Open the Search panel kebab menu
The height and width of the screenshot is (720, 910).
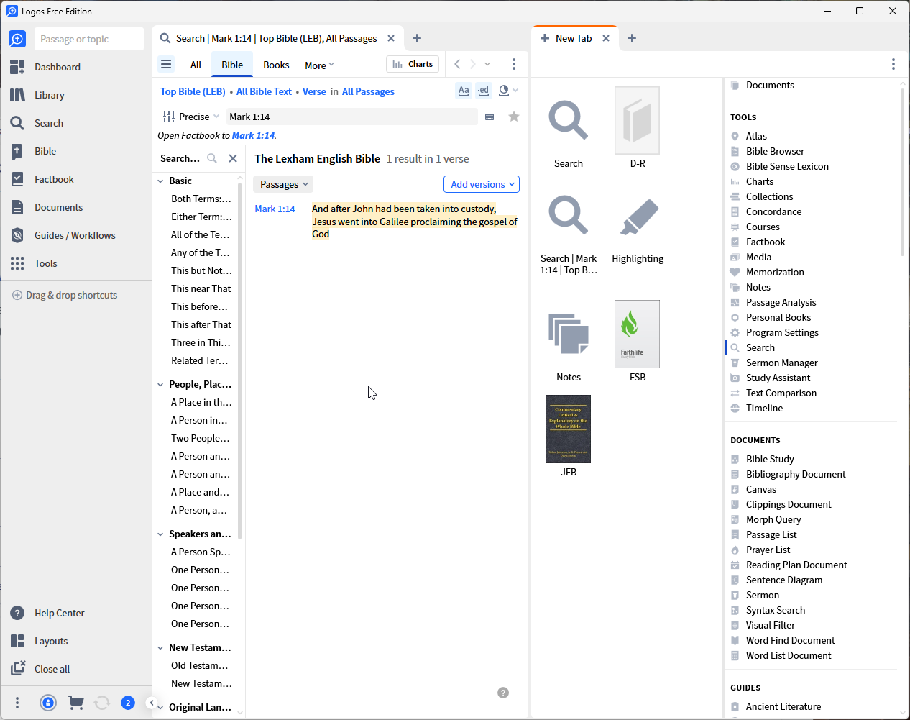pyautogui.click(x=513, y=64)
